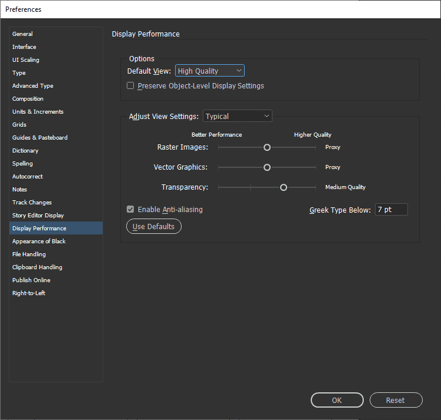441x420 pixels.
Task: Toggle the Enable Anti-aliasing checkbox
Action: tap(131, 210)
